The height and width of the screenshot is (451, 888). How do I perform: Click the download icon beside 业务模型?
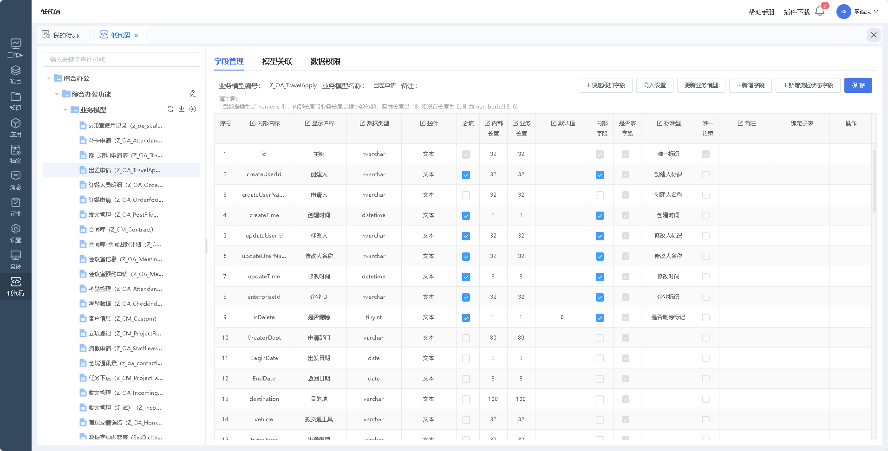tap(182, 109)
